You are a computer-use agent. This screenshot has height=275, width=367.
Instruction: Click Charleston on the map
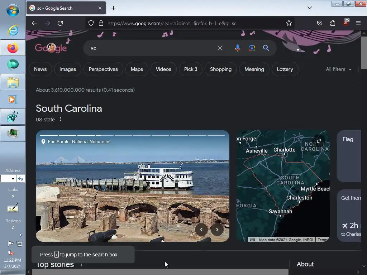[x=299, y=198]
